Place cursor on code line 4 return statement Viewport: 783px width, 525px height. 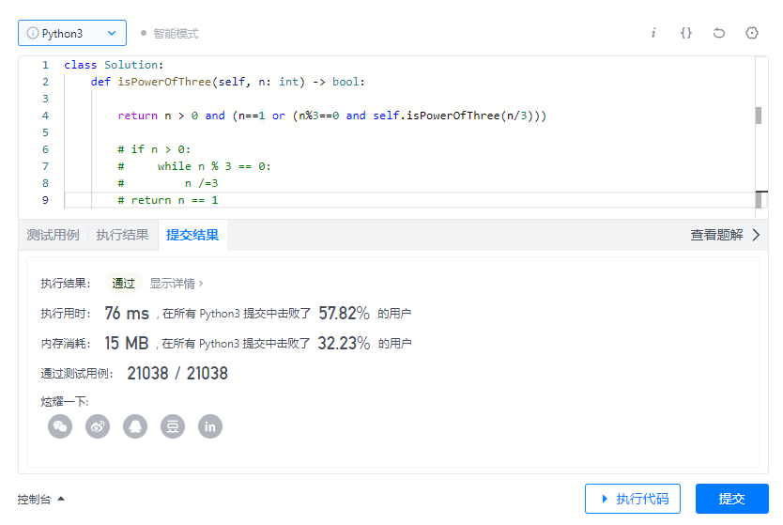[332, 116]
